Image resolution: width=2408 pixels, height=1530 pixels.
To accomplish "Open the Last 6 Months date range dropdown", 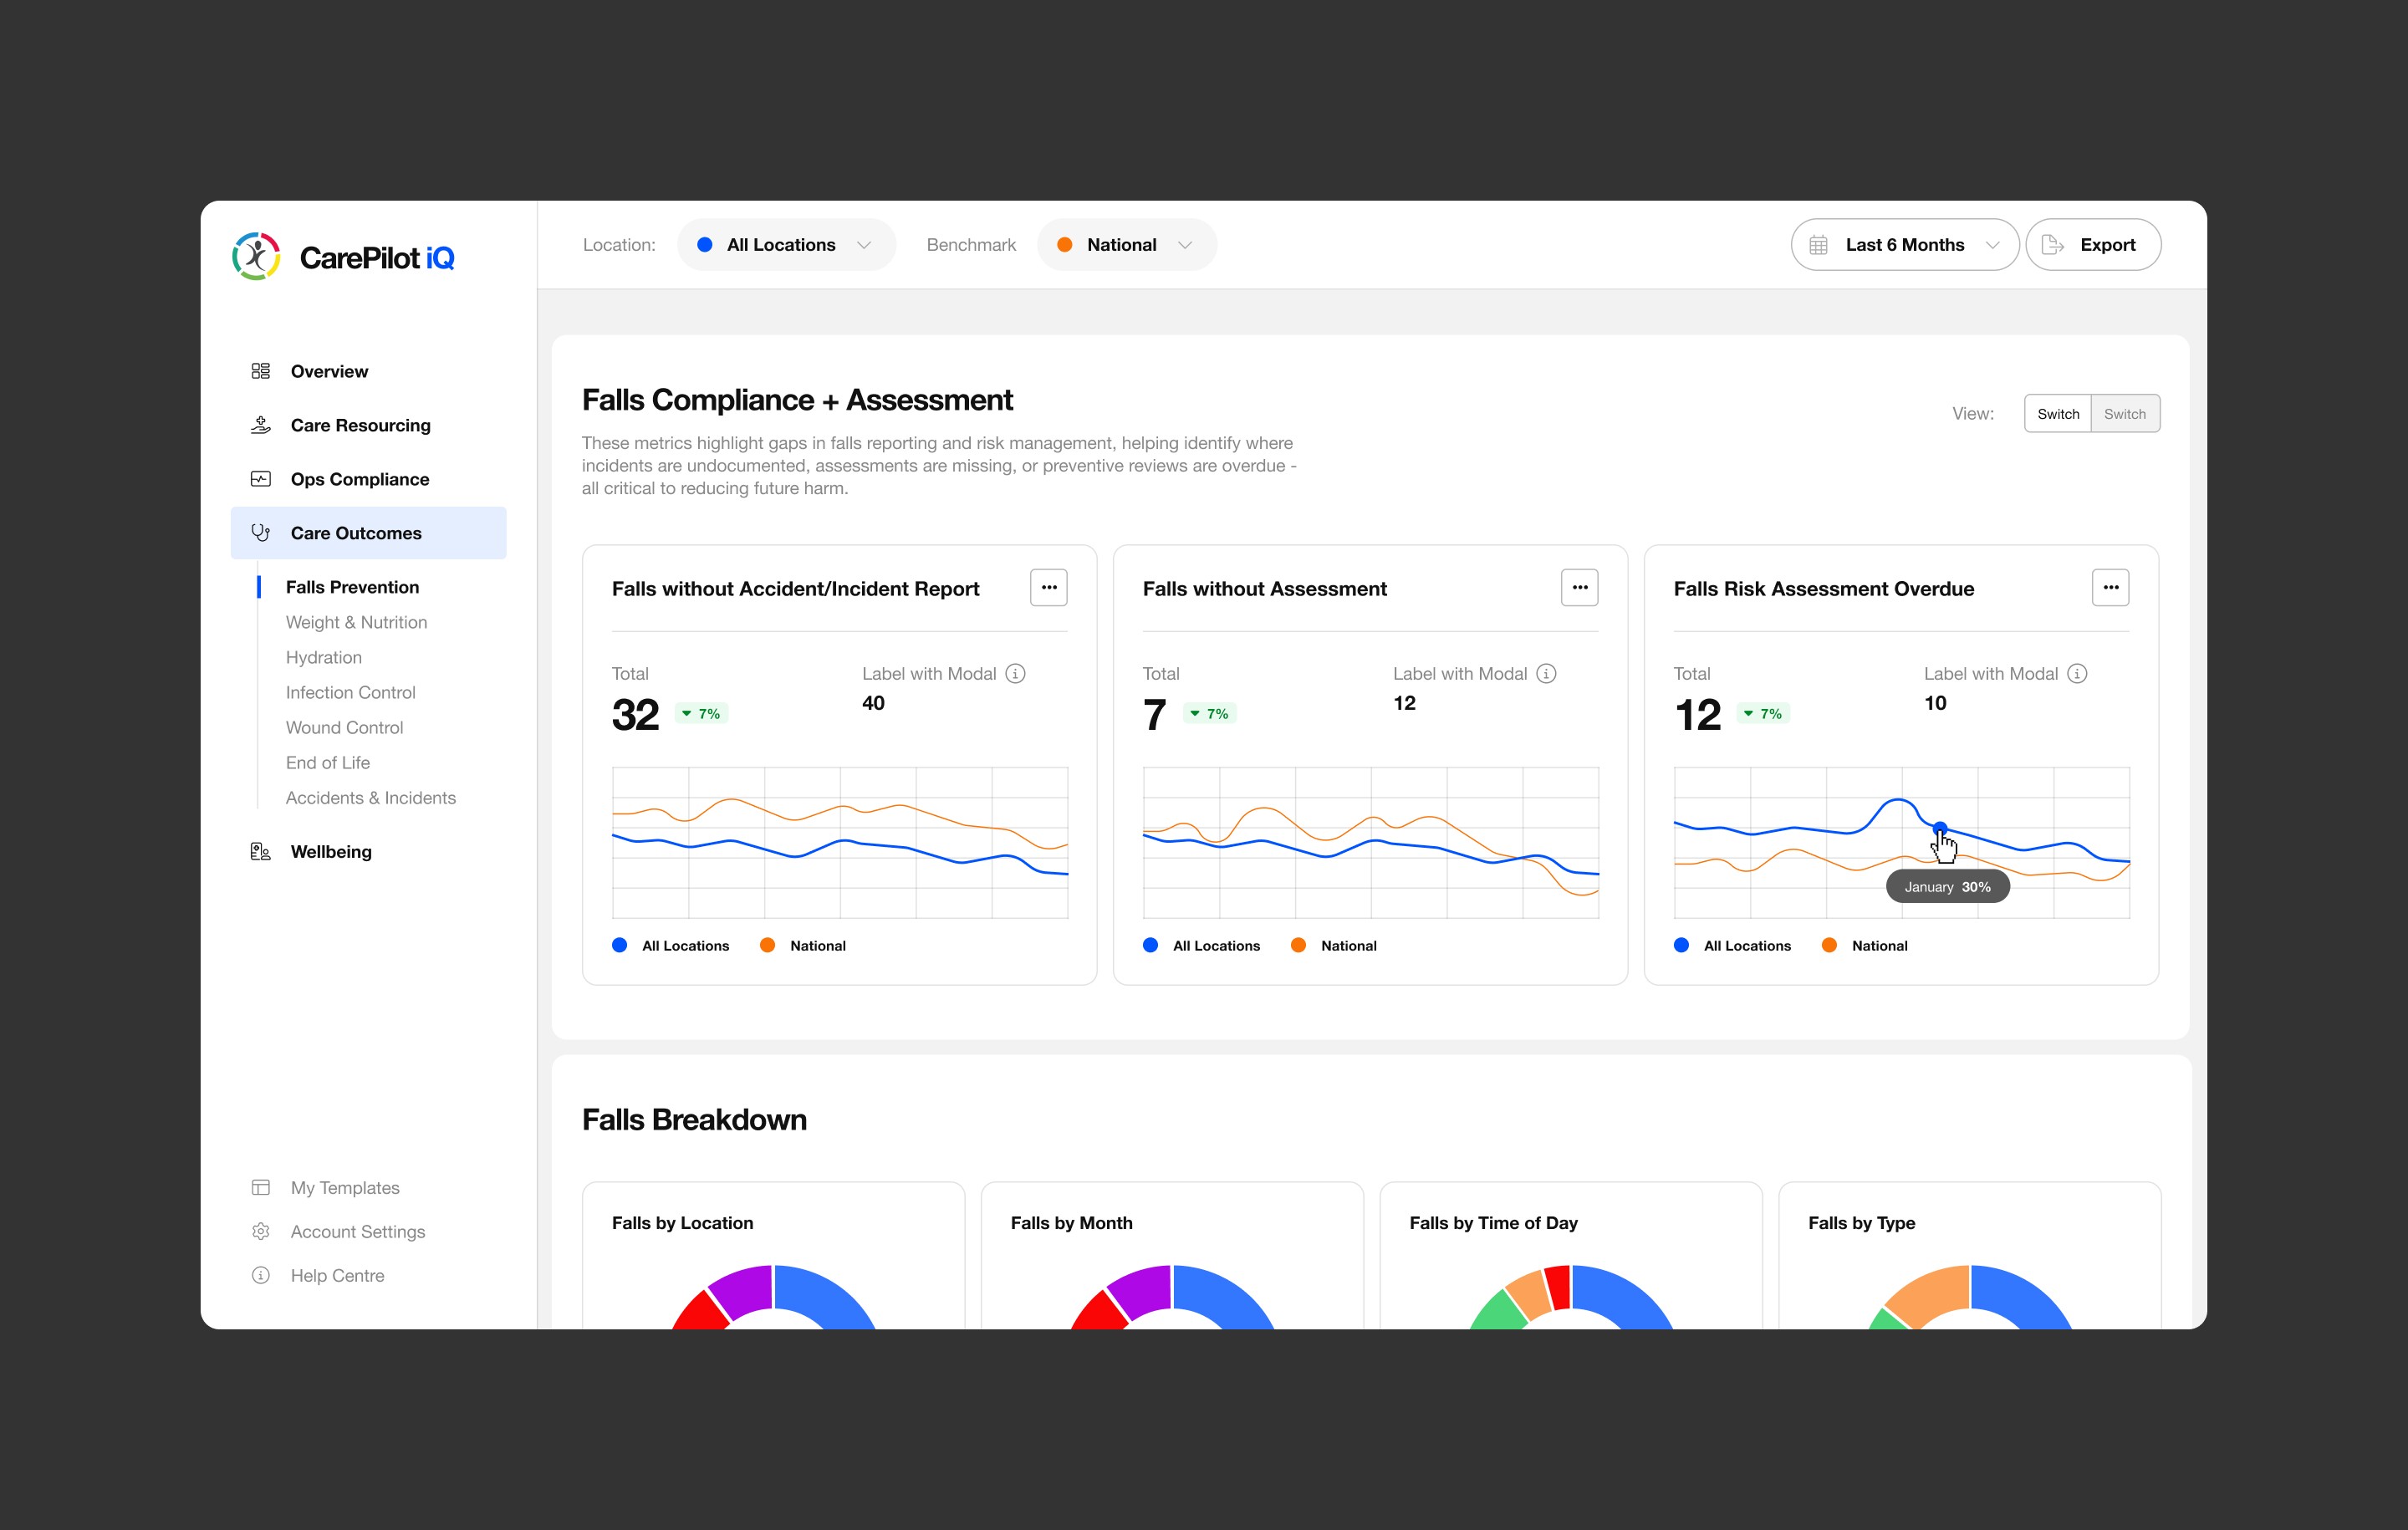I will tap(1904, 245).
